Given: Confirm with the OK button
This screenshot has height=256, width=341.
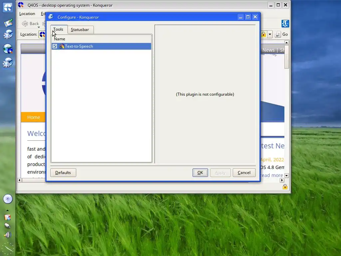Looking at the screenshot, I should 200,173.
